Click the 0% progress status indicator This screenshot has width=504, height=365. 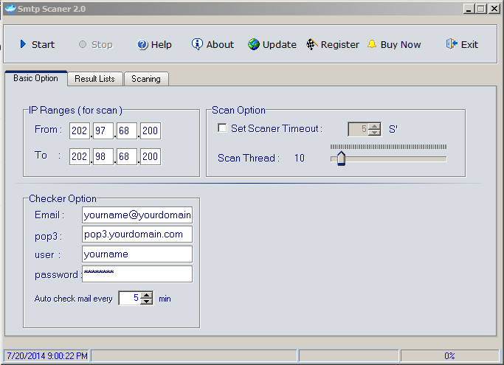[449, 356]
